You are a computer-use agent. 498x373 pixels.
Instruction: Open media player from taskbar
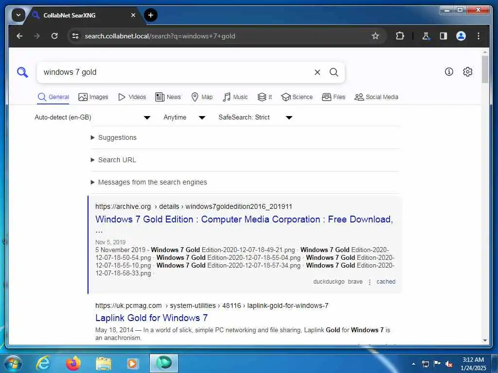(133, 363)
